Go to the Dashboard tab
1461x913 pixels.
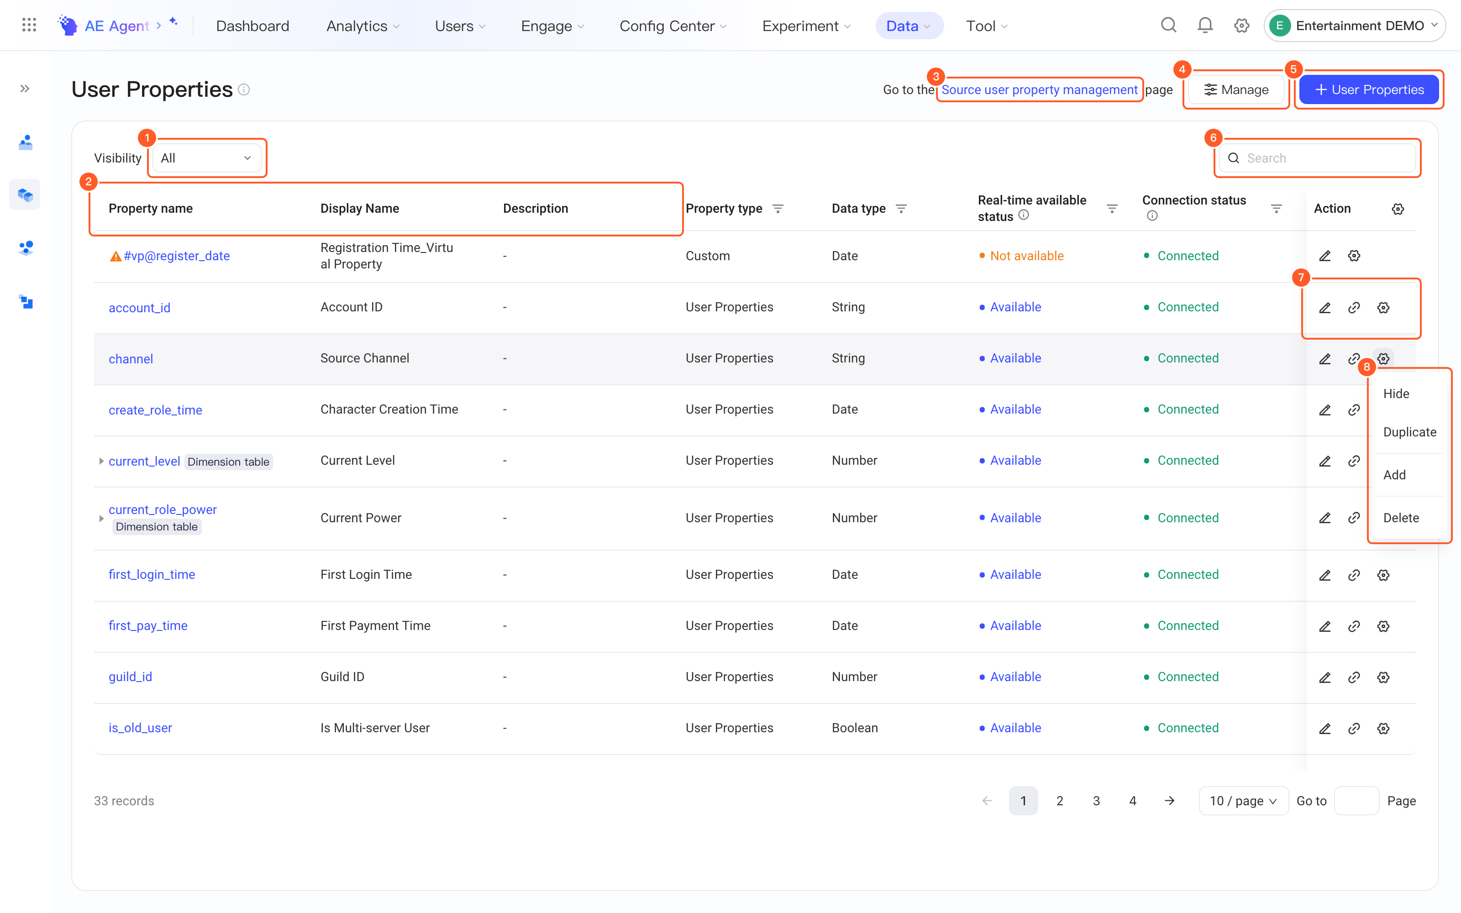point(252,26)
